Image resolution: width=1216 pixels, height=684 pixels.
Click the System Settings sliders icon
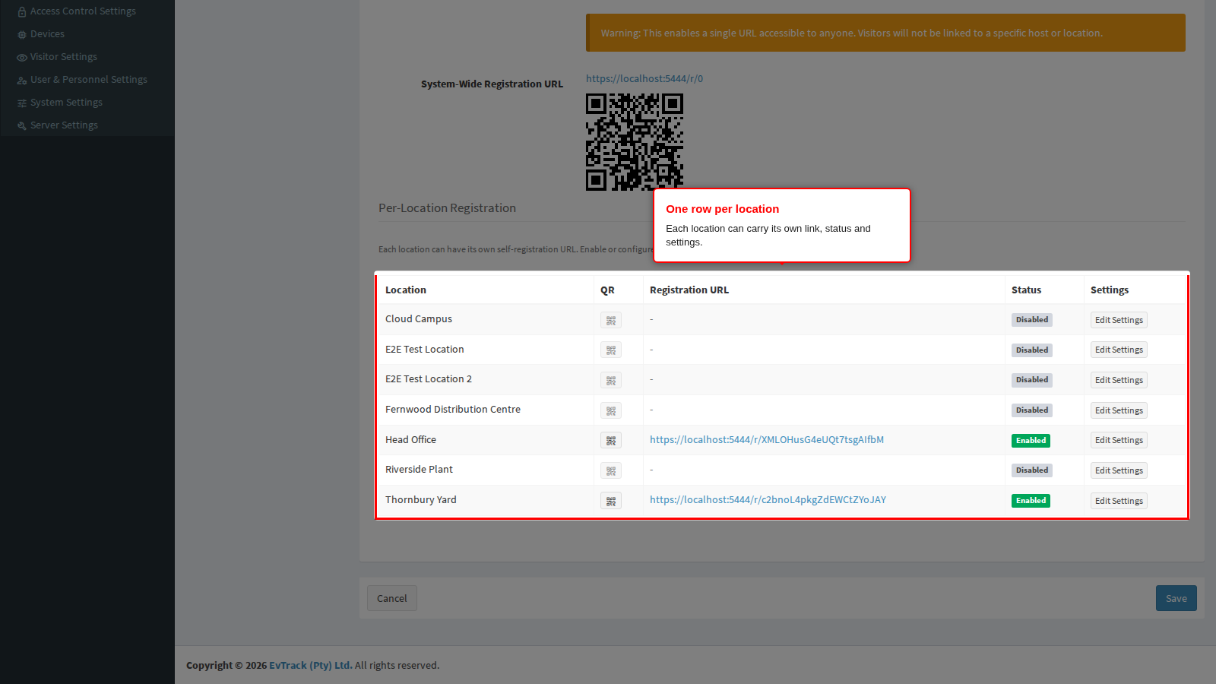22,103
